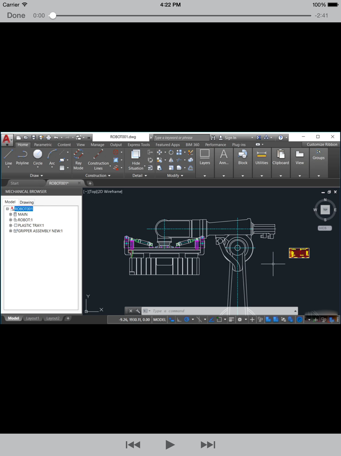The image size is (341, 456).
Task: Open the AutoCAD application menu logo
Action: 6,139
